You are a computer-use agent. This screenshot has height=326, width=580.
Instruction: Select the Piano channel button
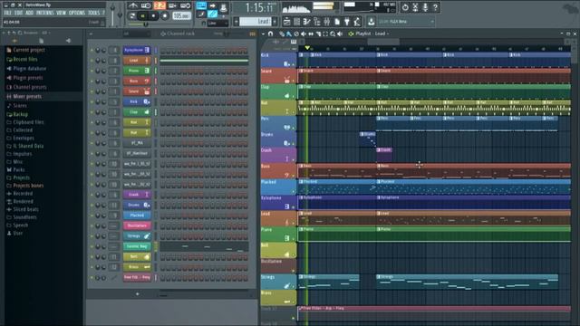(137, 71)
